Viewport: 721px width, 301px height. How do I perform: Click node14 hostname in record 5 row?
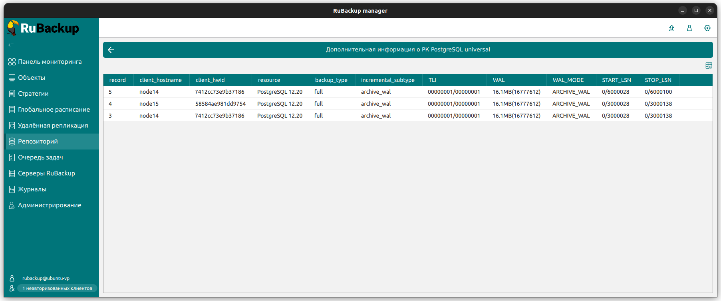click(x=149, y=92)
